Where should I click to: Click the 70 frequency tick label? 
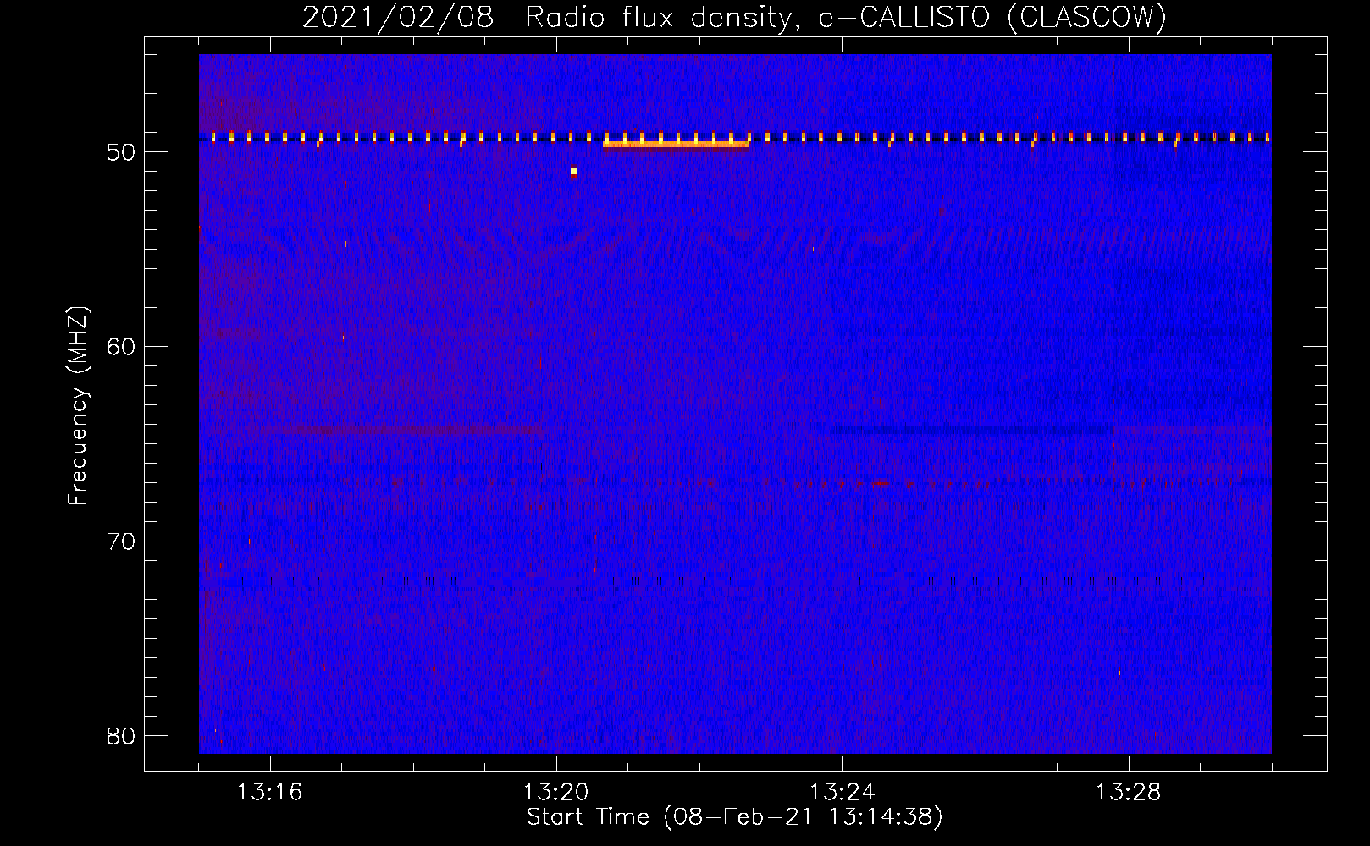(x=122, y=541)
